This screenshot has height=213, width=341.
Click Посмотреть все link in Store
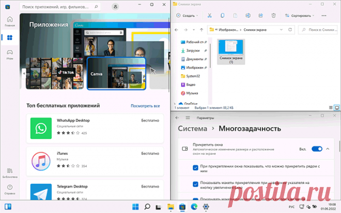(x=145, y=106)
